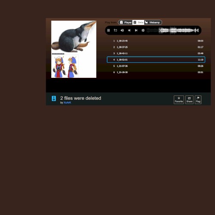
Task: Play track 6 lasting 03:51
Action: tap(156, 72)
